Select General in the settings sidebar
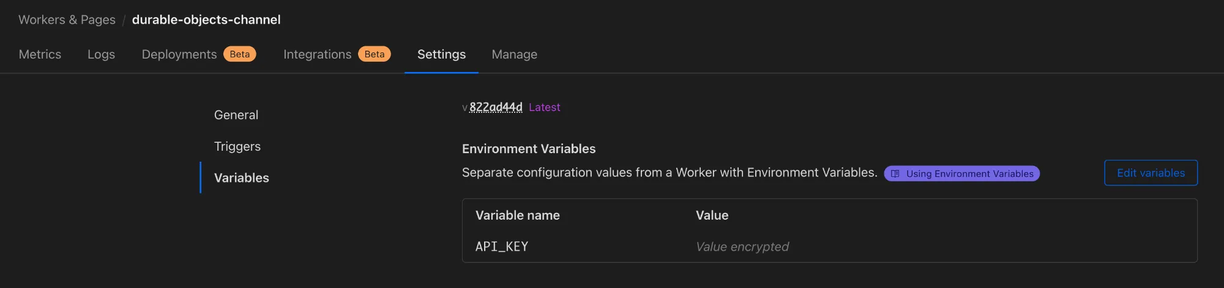This screenshot has width=1224, height=288. point(236,115)
